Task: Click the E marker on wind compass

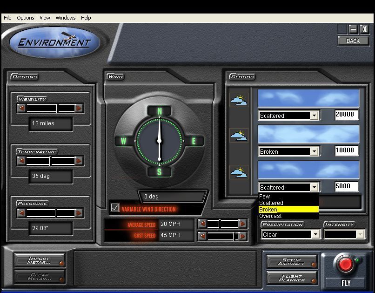Action: point(194,141)
